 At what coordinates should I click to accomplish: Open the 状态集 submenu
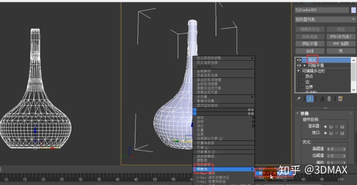224,97
